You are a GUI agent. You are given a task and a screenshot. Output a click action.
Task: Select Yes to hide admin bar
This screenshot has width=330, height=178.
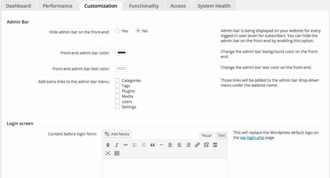(117, 31)
